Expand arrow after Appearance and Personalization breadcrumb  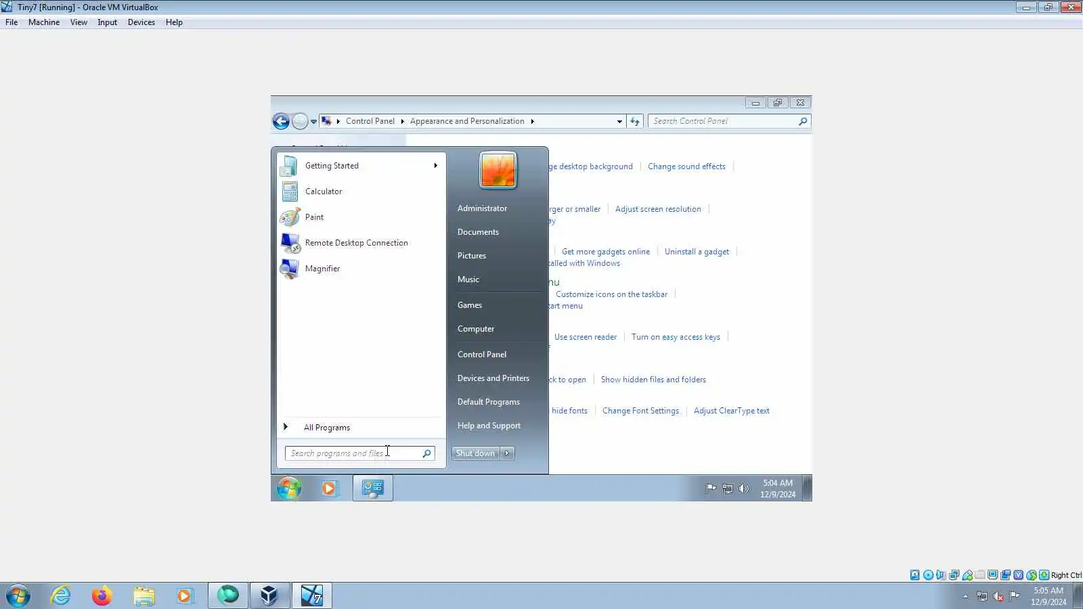[532, 122]
